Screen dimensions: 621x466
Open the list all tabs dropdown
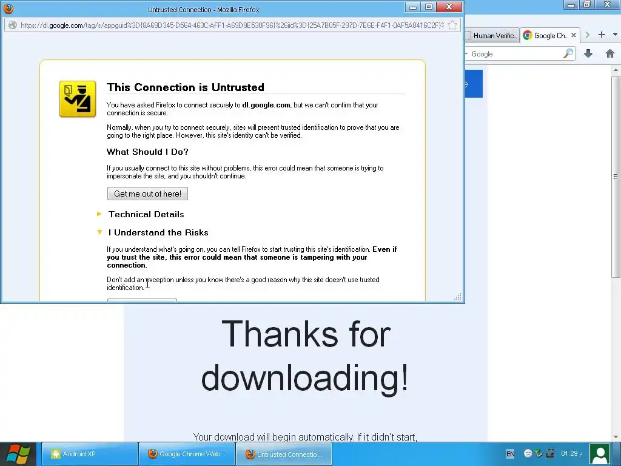coord(615,35)
